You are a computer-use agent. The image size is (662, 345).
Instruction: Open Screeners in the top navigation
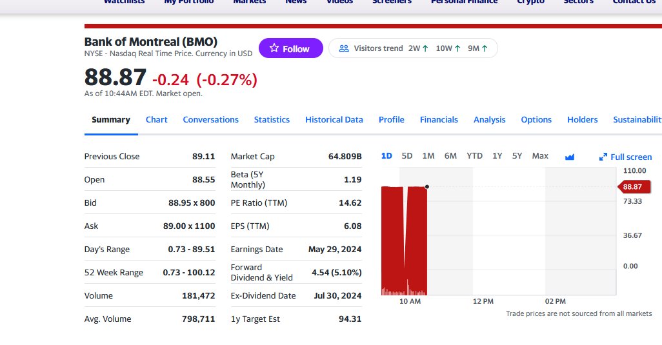click(392, 2)
